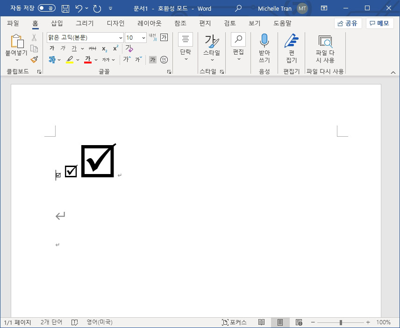Screen dimensions: 400x328
Task: Toggle strikethrough formatting
Action: point(93,49)
